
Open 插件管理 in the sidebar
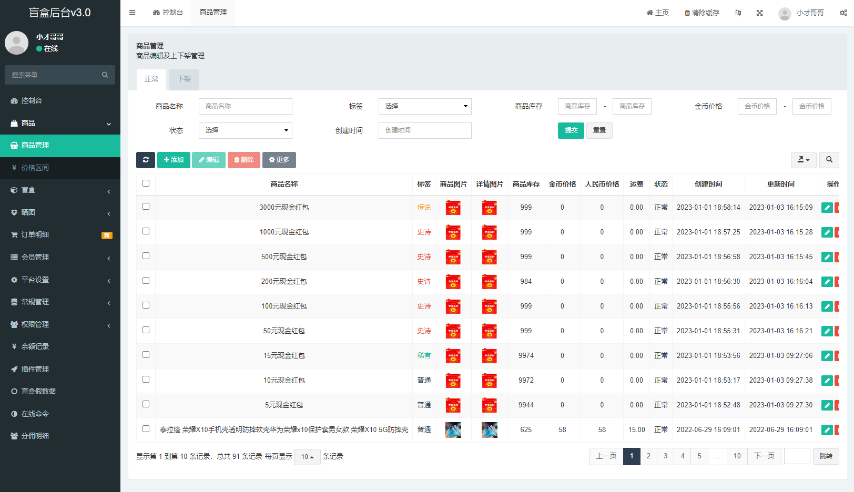tap(60, 369)
